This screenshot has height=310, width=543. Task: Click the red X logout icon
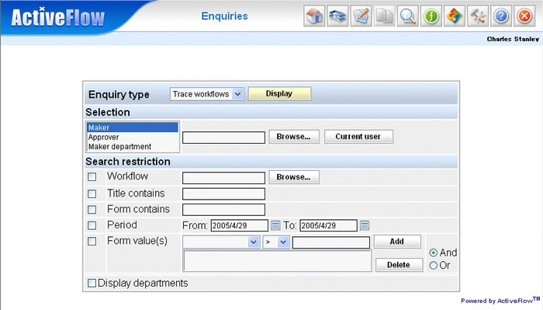click(x=524, y=16)
